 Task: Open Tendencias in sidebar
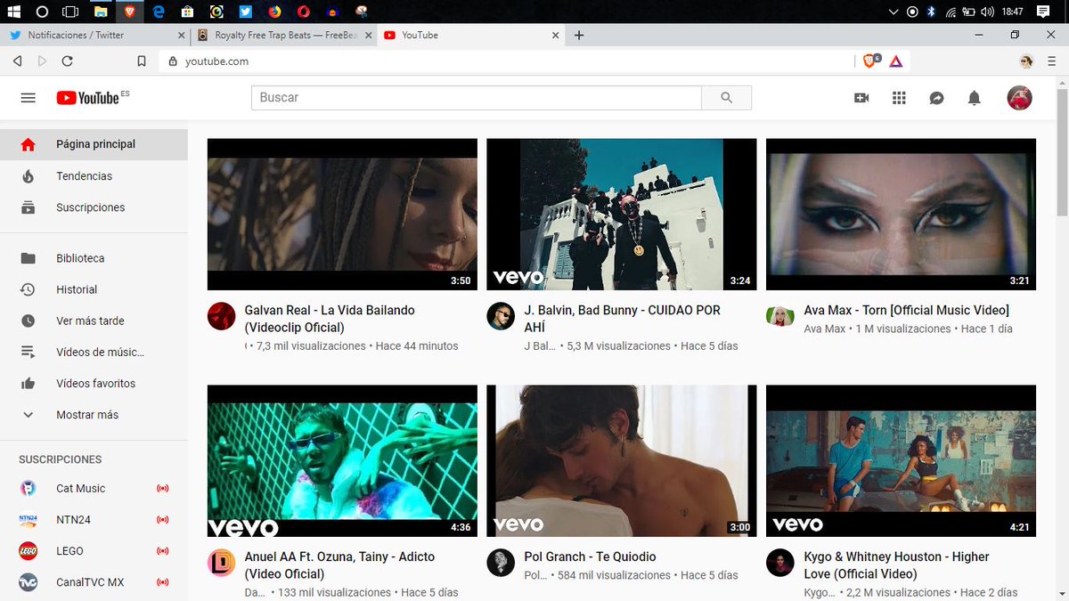[x=94, y=176]
